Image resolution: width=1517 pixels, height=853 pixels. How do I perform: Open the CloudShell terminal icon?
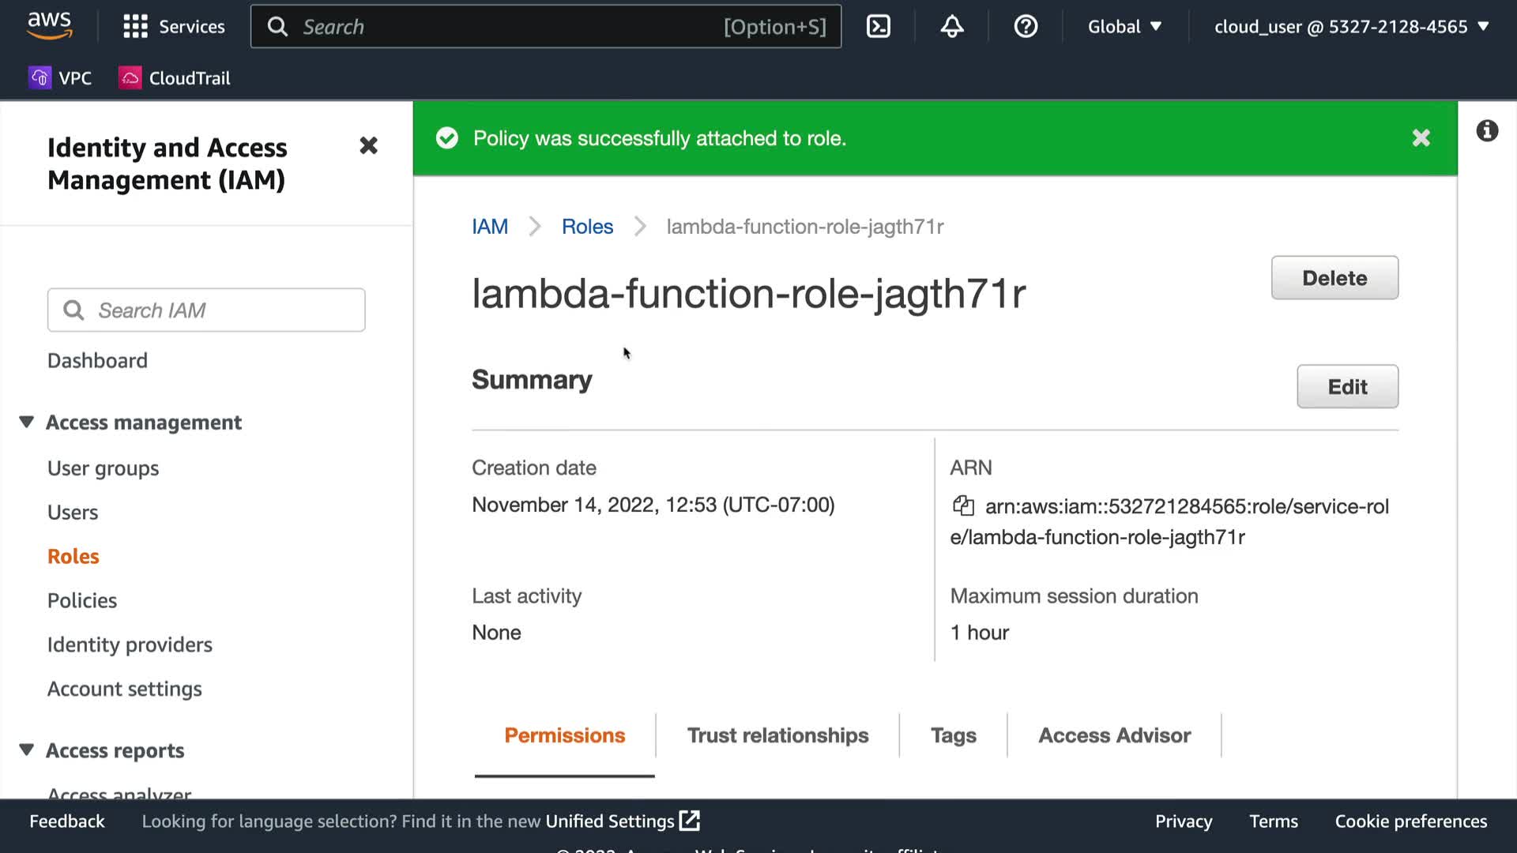(878, 26)
